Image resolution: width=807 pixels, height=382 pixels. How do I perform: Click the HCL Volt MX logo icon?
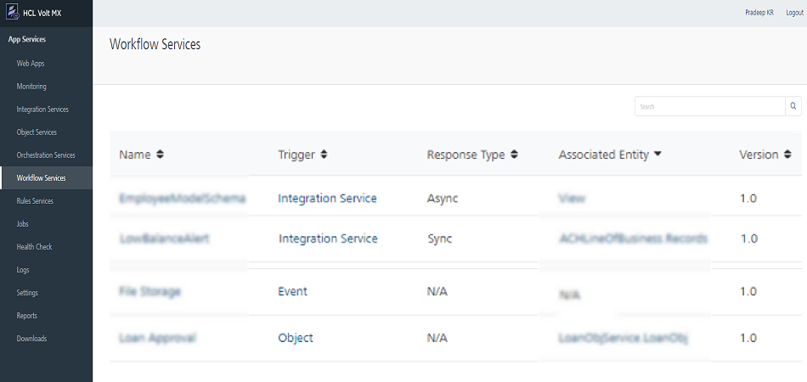point(12,14)
